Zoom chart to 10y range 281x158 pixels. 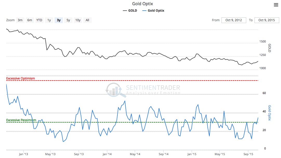[x=78, y=20]
